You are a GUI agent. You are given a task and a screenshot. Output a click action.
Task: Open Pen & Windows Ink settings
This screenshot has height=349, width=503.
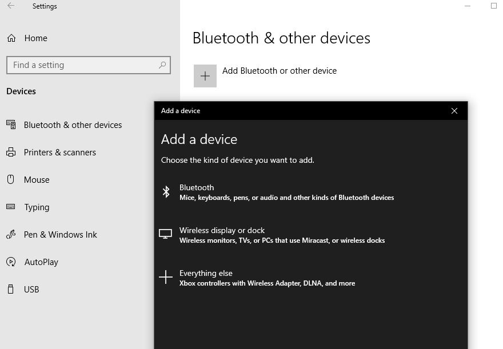[x=61, y=235]
